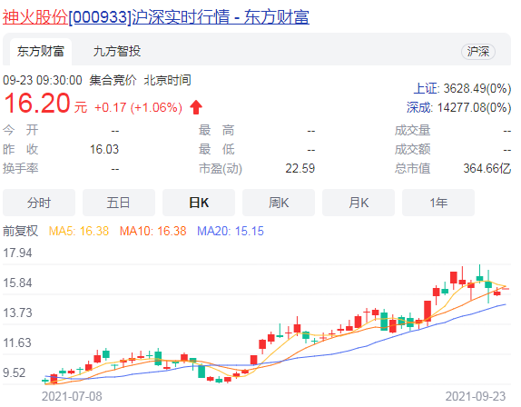Select the 日K chart view
Screen dimensions: 521x407
tap(199, 203)
